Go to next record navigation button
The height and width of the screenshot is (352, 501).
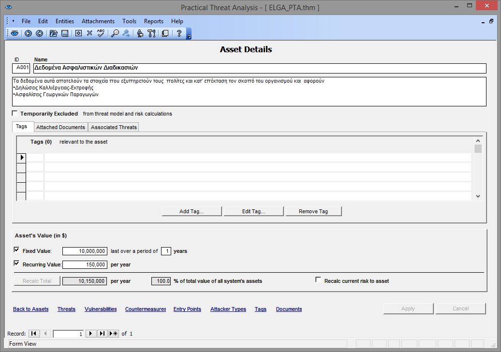[91, 334]
